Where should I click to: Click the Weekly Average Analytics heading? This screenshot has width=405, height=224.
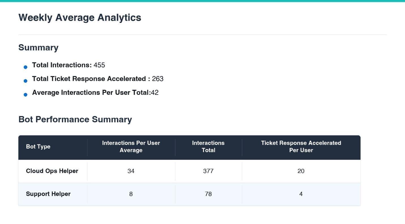tap(80, 18)
